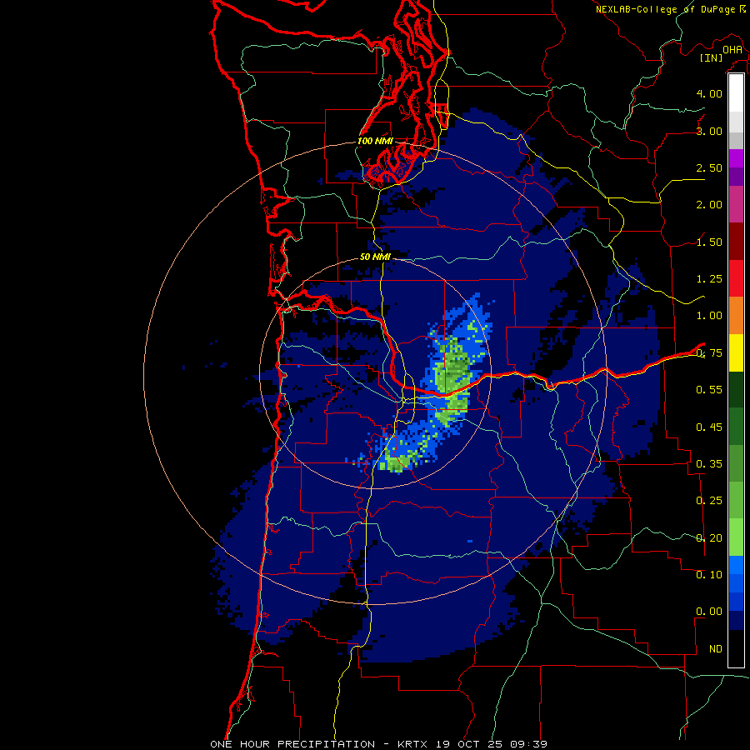Click the 2.50 legend value

click(x=709, y=167)
